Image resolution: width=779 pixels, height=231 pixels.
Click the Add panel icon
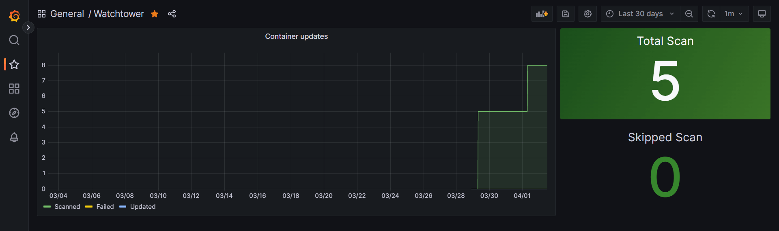click(x=542, y=14)
